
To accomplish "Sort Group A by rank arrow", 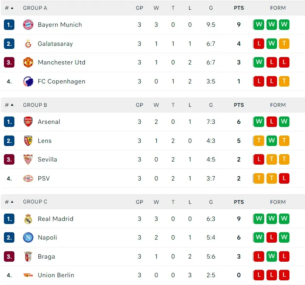I will click(12, 8).
